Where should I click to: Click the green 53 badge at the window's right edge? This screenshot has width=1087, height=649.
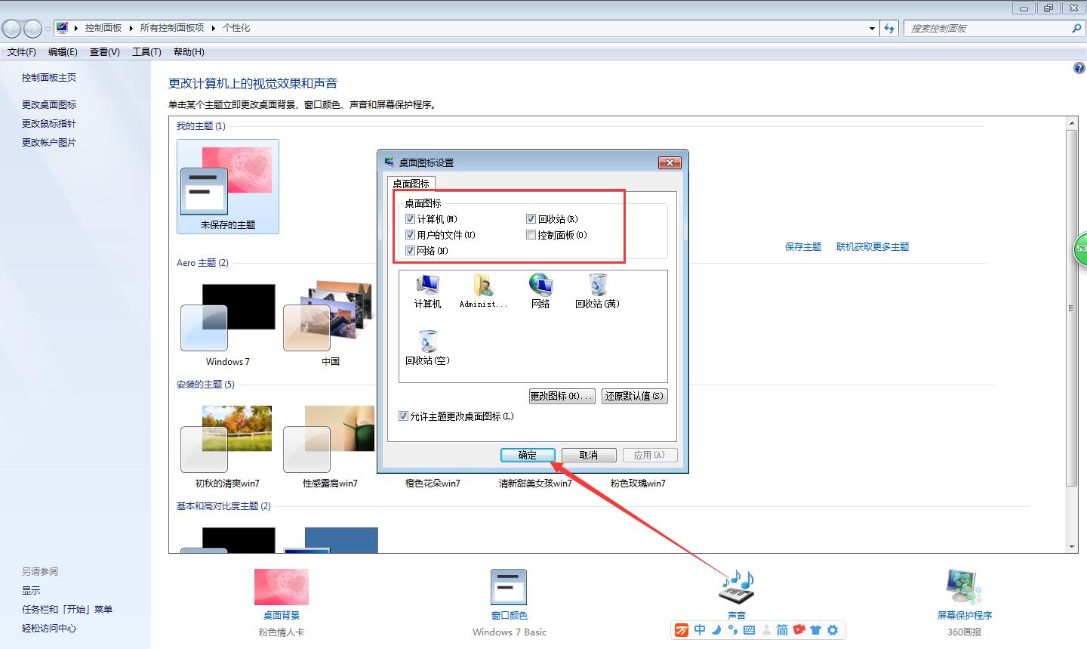click(1080, 249)
